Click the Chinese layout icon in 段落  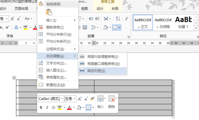point(106,19)
